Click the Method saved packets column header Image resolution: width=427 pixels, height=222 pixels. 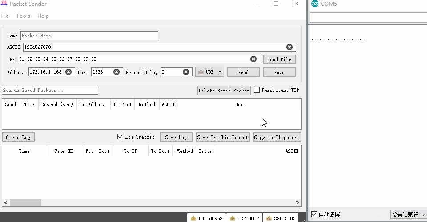(147, 104)
